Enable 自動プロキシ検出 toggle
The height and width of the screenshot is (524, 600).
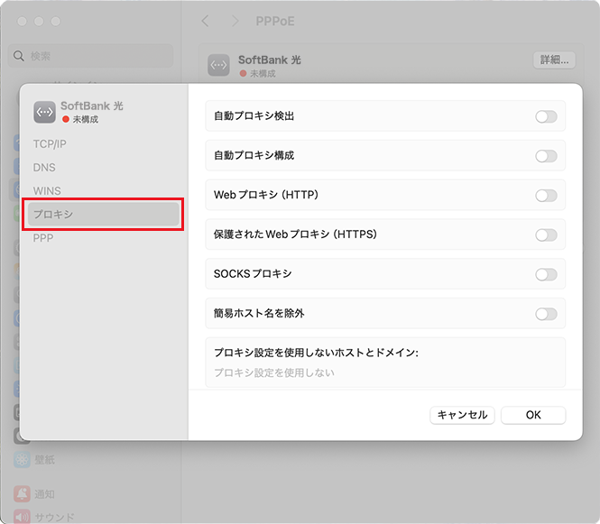pos(546,116)
